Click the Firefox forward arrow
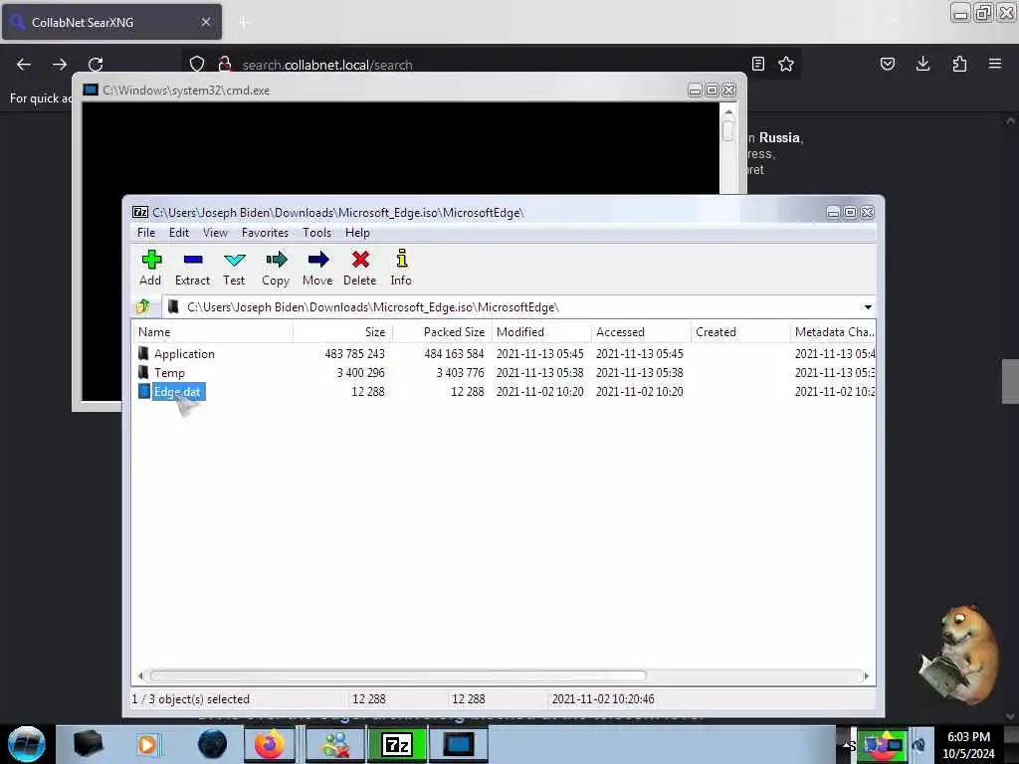Viewport: 1019px width, 764px height. coord(60,65)
